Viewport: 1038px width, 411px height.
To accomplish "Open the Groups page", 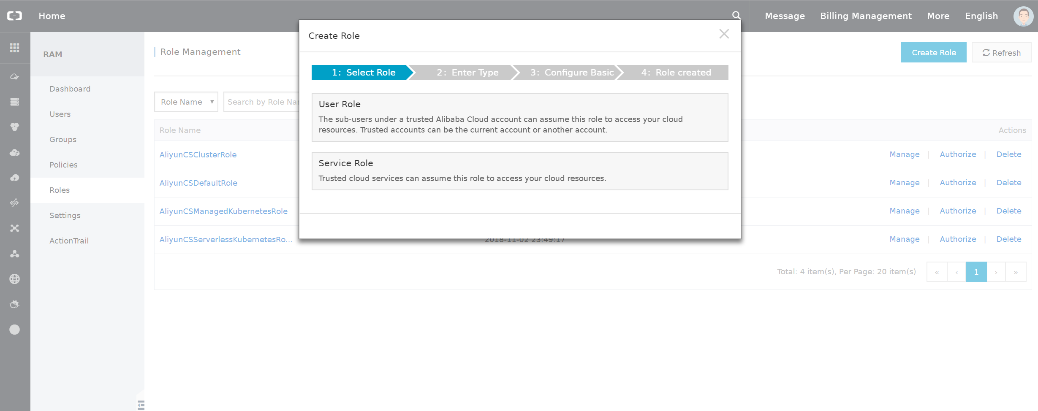I will [63, 140].
